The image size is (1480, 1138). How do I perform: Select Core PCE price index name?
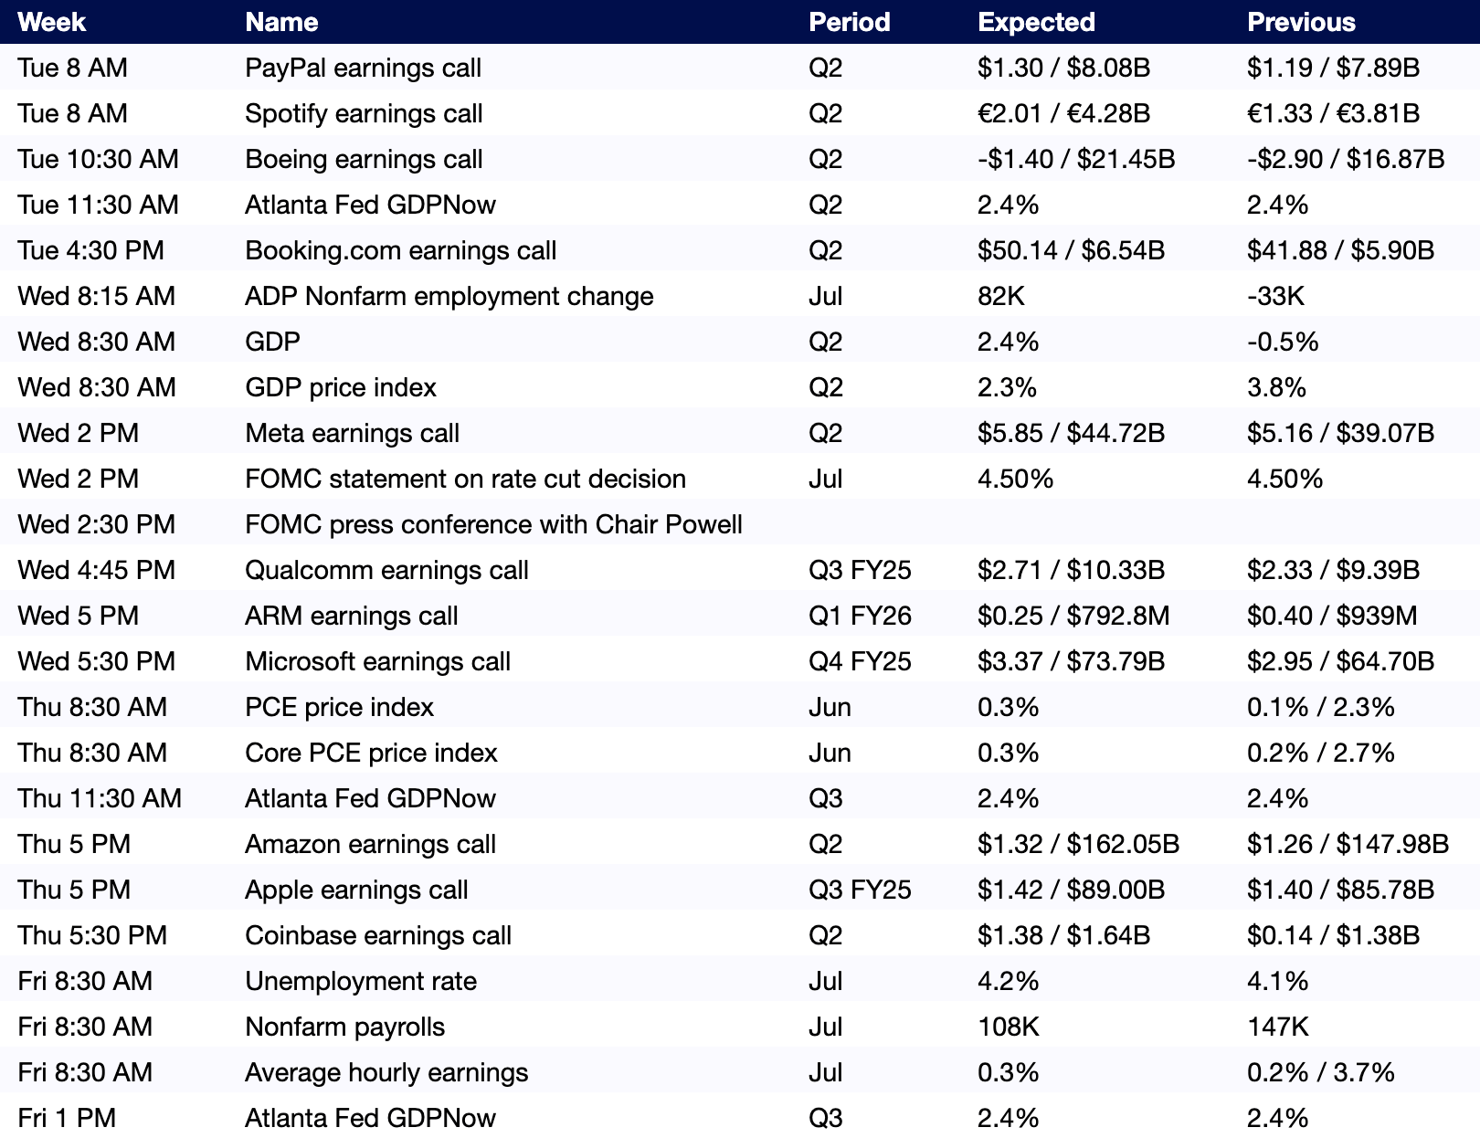pyautogui.click(x=371, y=753)
